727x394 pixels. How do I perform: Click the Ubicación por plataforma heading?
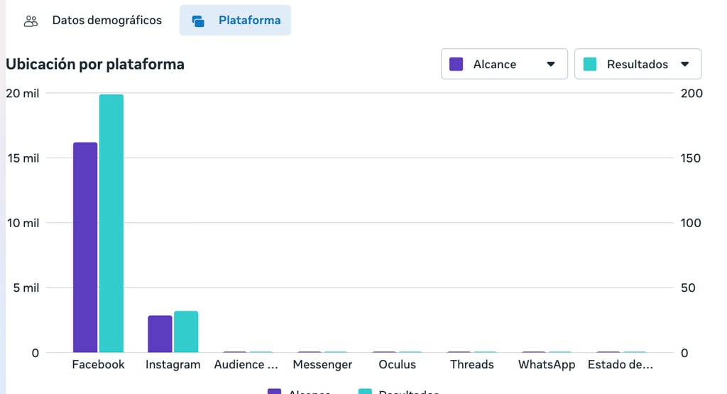pos(95,64)
